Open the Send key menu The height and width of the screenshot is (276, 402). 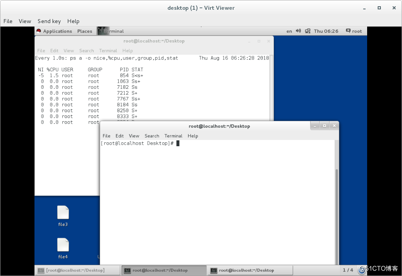pos(49,21)
